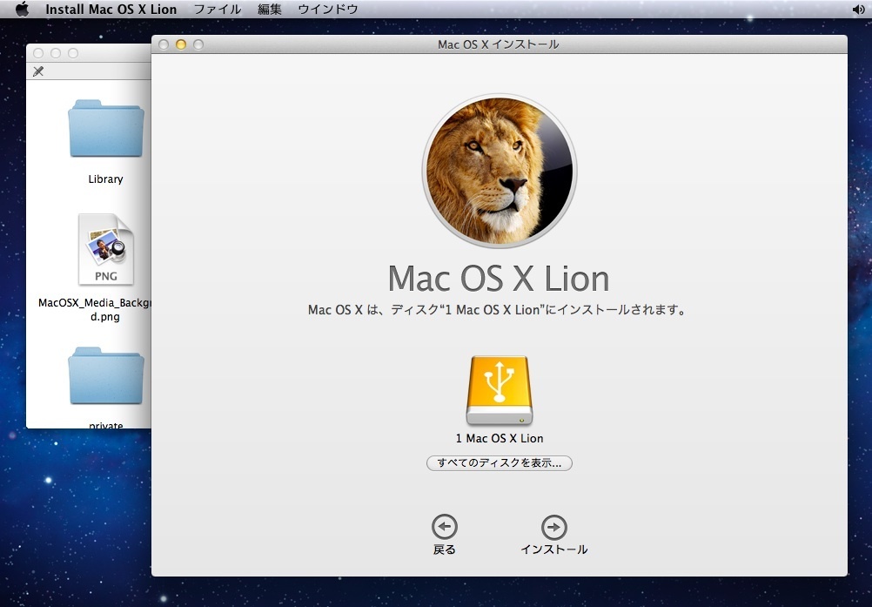Viewport: 872px width, 607px height.
Task: Select the USB disk '1 Mac OS X Lion'
Action: pos(500,391)
